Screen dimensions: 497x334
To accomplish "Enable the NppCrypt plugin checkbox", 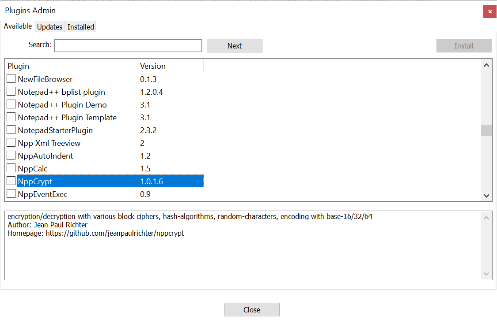I will coord(11,181).
